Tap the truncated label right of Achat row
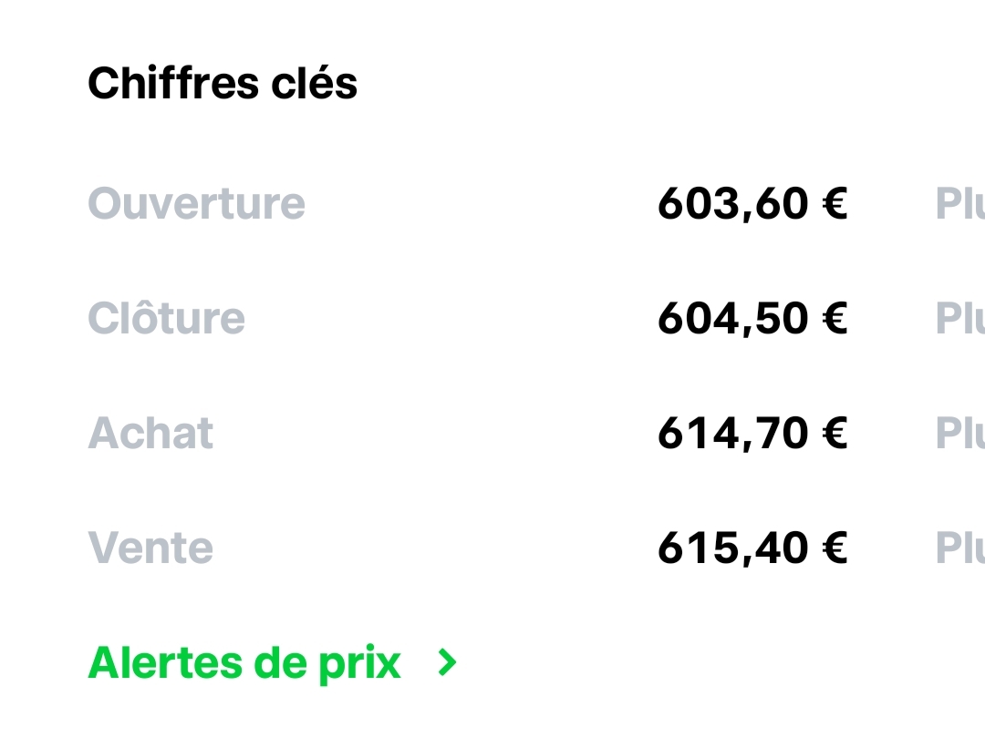The height and width of the screenshot is (748, 985). (x=959, y=433)
